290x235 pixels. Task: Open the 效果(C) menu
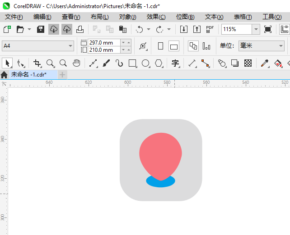(156, 17)
